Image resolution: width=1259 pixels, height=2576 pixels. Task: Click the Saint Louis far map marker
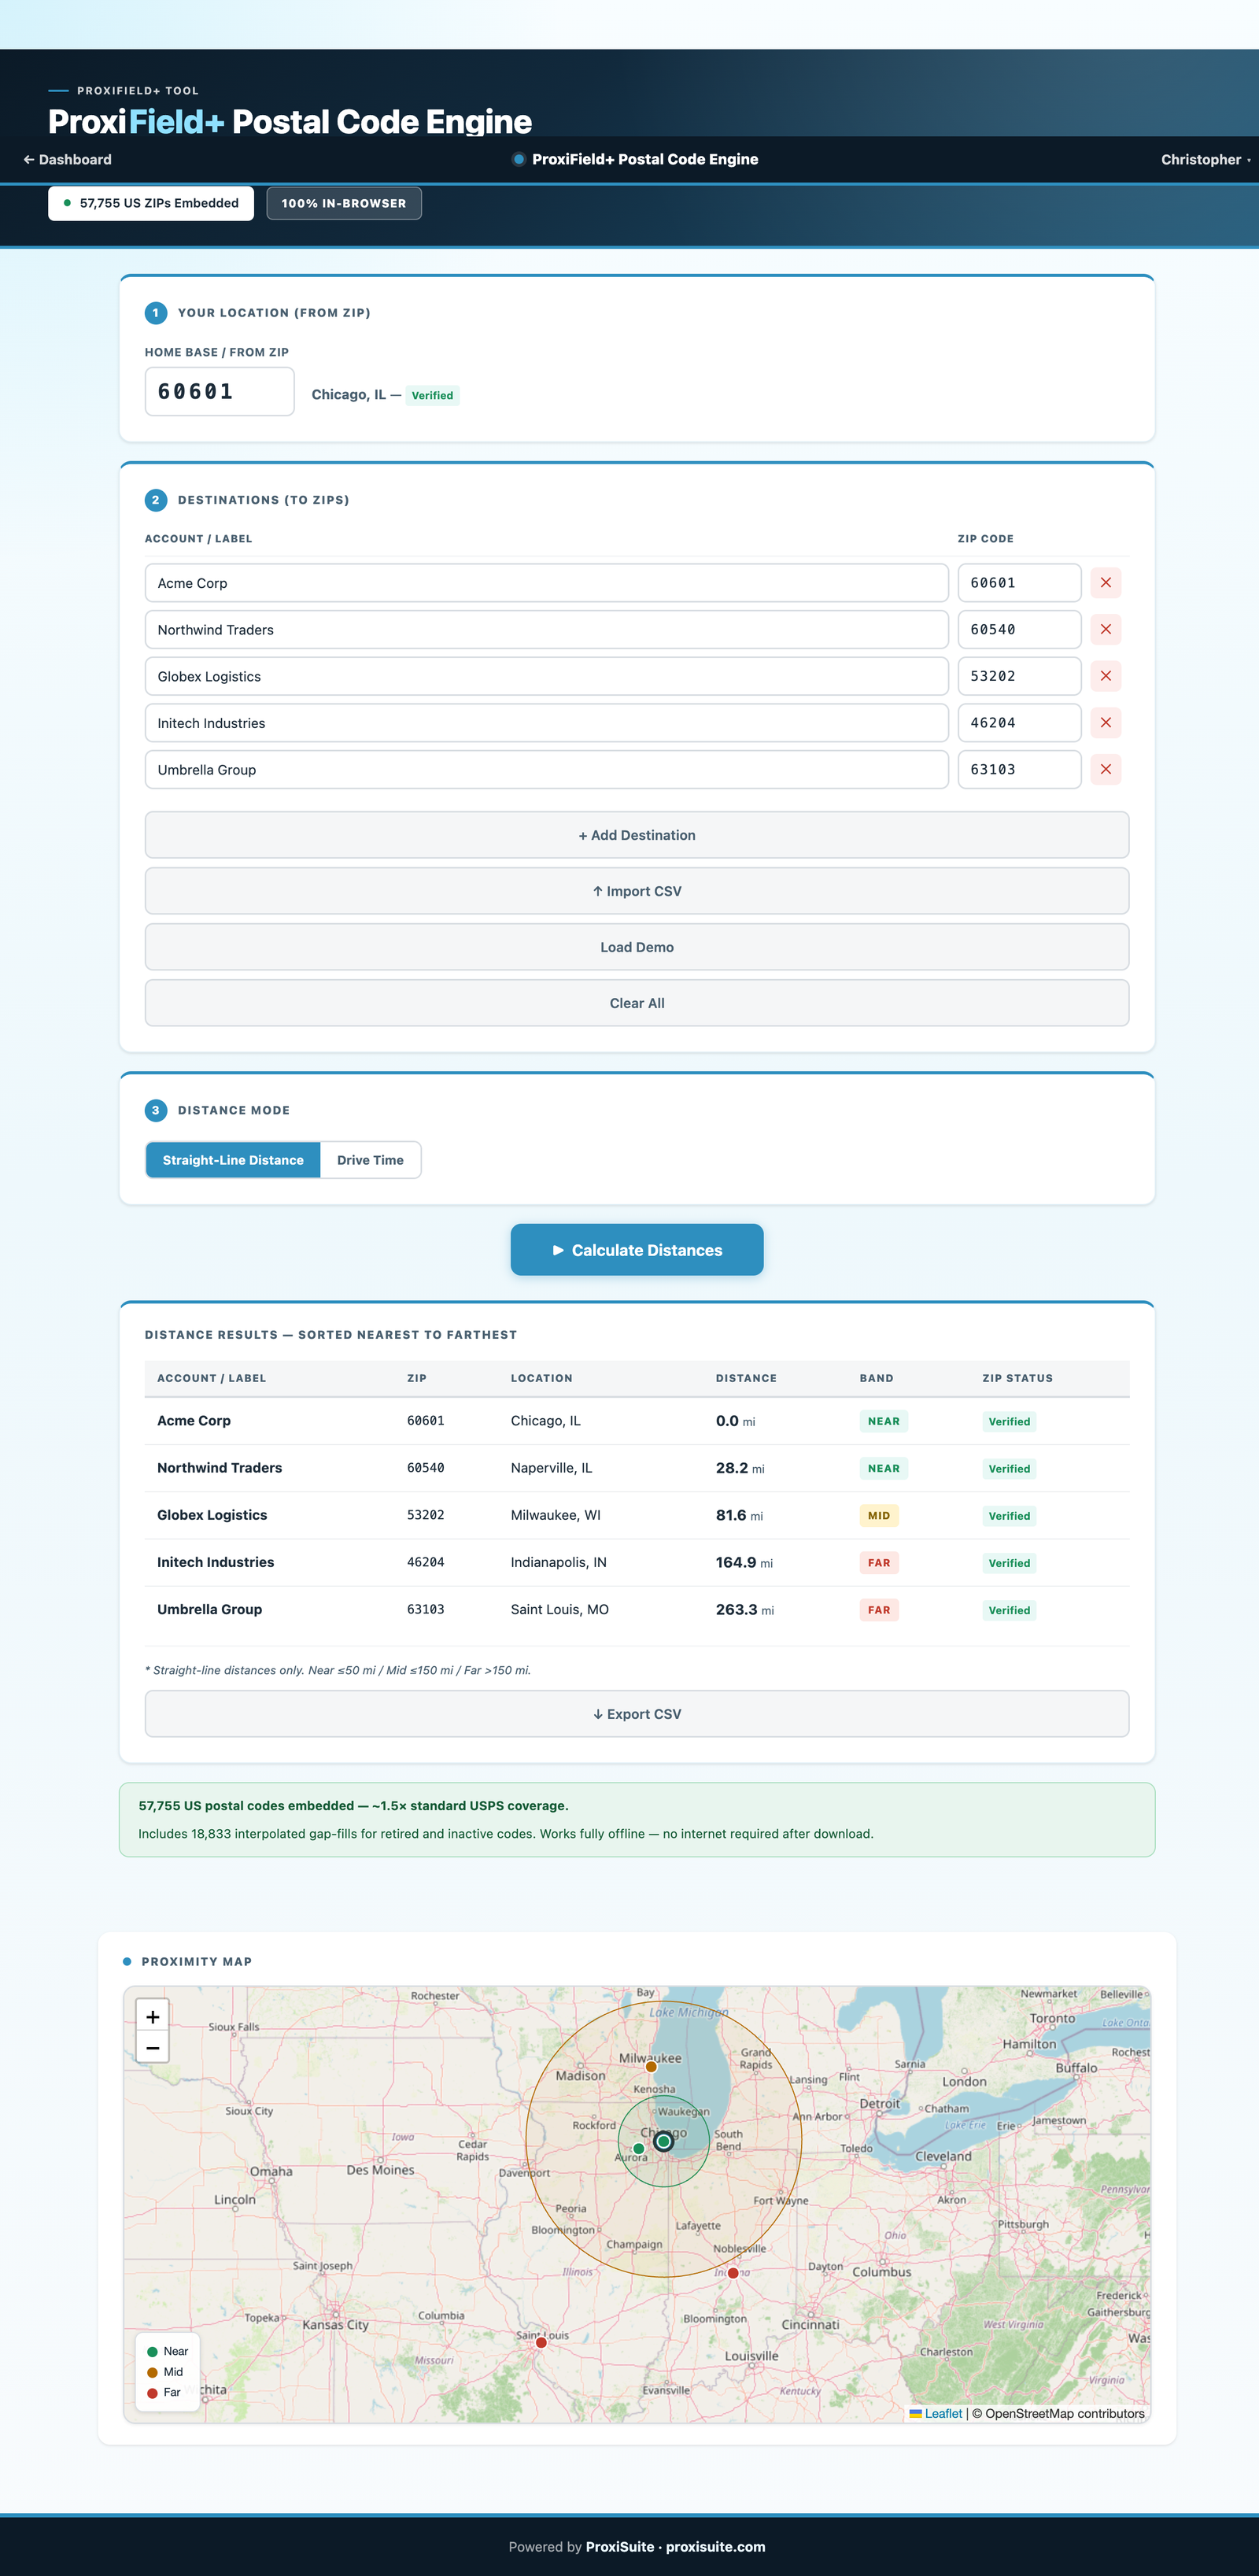[541, 2342]
